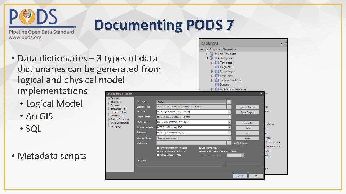
Task: Click the www.pods.org text
Action: 25,37
